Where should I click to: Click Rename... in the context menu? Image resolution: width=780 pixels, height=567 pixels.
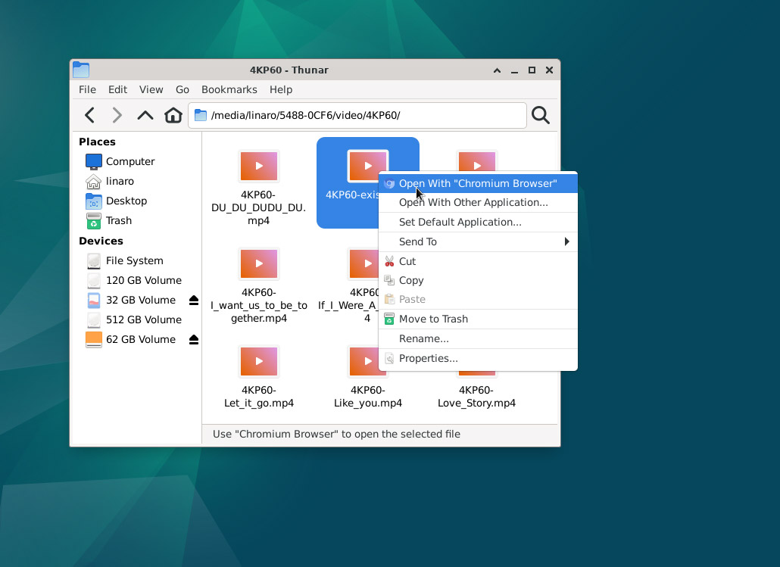423,338
